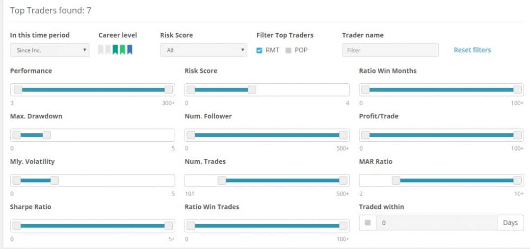Select the dark green career level bookmark
This screenshot has width=530, height=249.
point(115,50)
